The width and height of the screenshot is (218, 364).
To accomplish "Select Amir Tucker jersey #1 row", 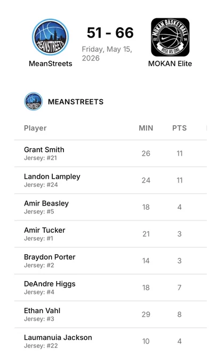I will [x=110, y=234].
